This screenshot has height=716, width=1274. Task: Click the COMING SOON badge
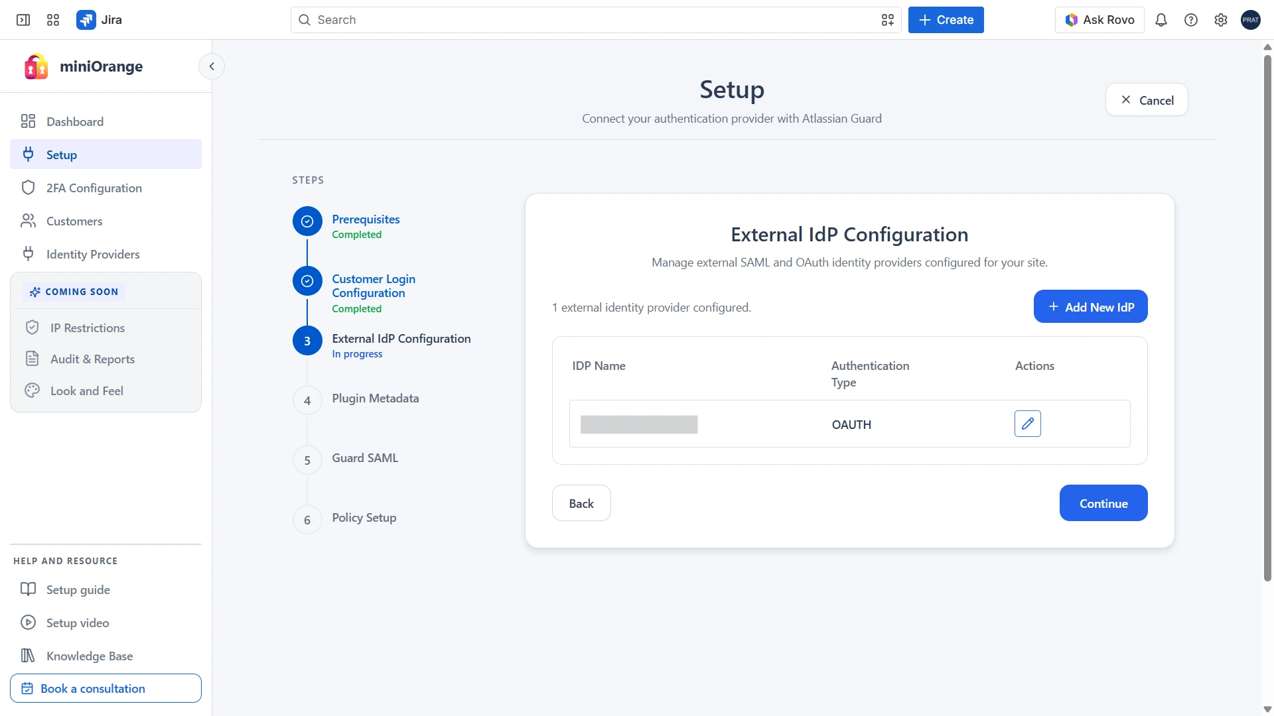point(74,292)
